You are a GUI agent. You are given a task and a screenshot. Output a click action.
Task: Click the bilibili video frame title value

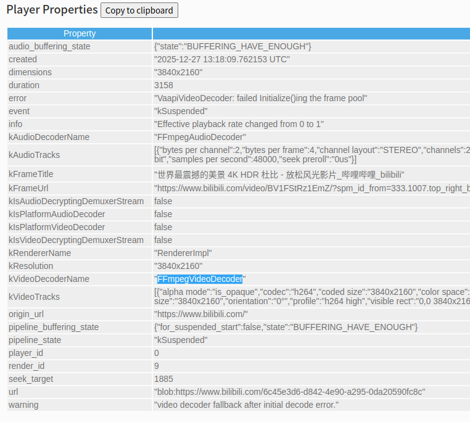click(x=279, y=175)
